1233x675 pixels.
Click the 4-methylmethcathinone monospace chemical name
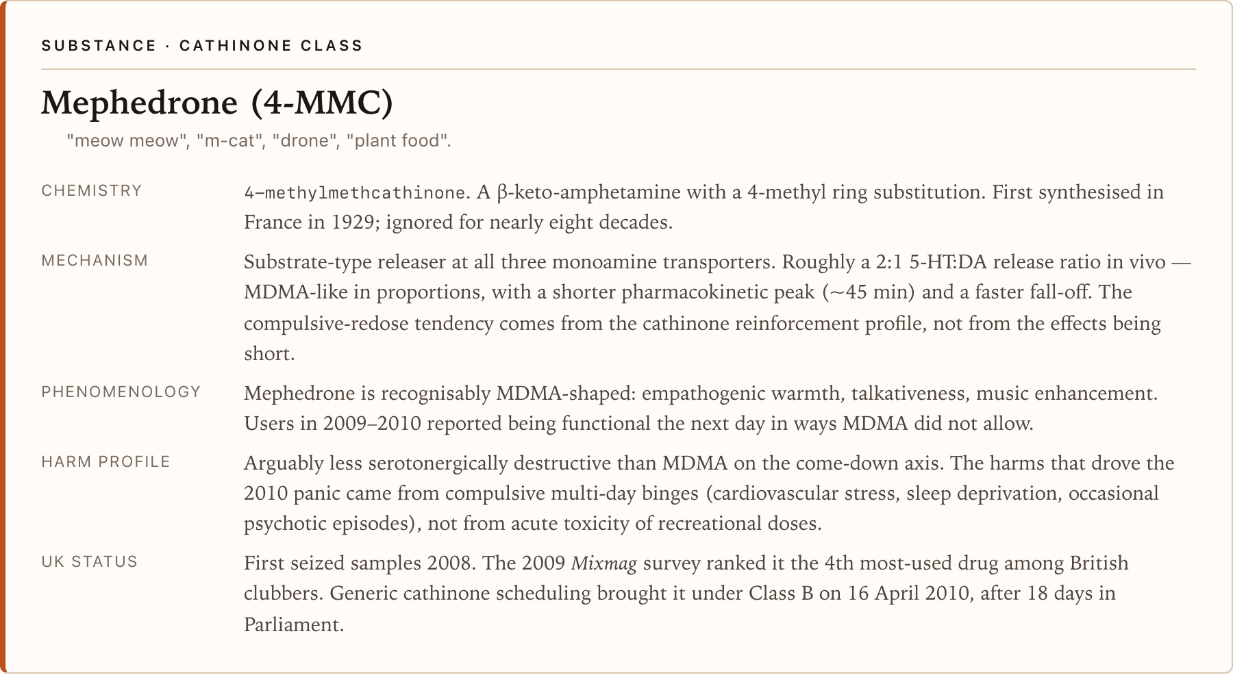tap(355, 193)
